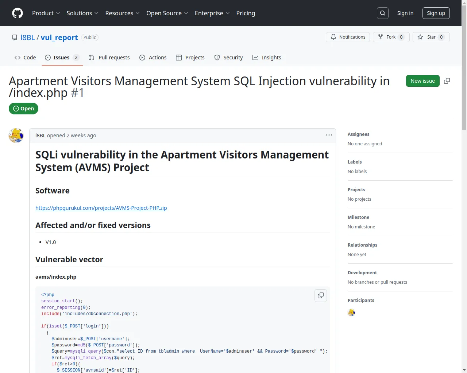
Task: Click the 'No projects' text
Action: (x=359, y=199)
